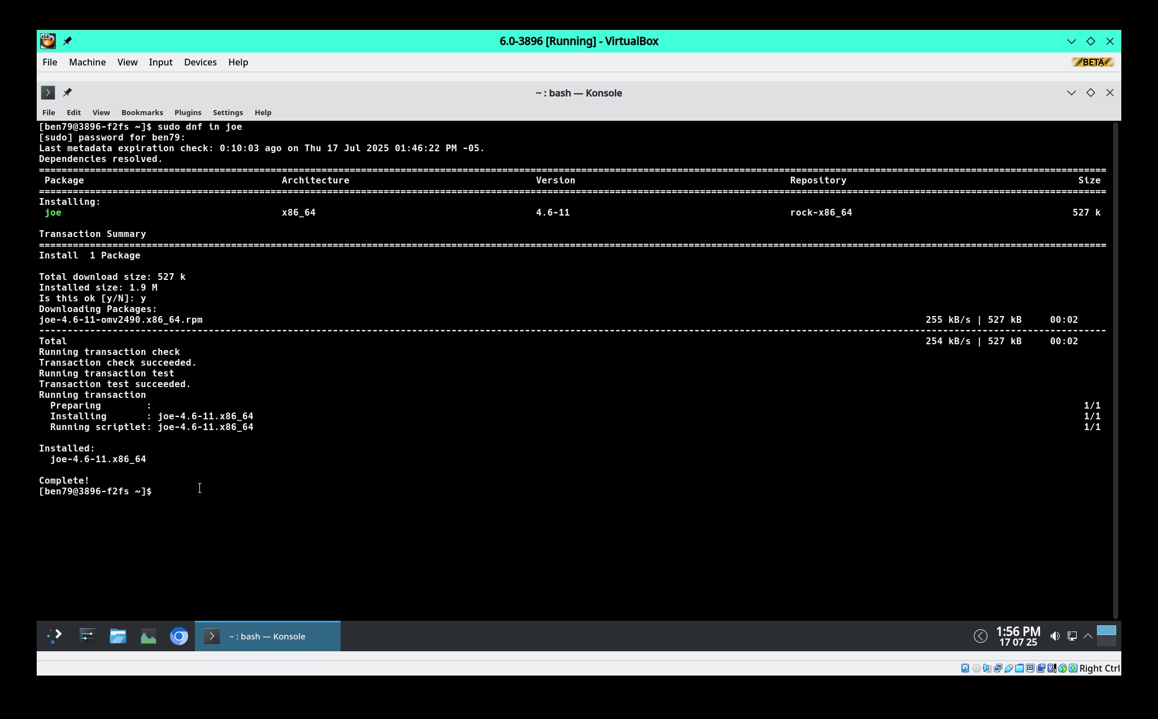Viewport: 1158px width, 719px height.
Task: Toggle the pin icon on Konsole title bar
Action: tap(67, 93)
